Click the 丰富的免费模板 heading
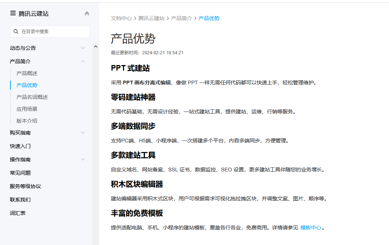The height and width of the screenshot is (245, 389). coord(137,213)
